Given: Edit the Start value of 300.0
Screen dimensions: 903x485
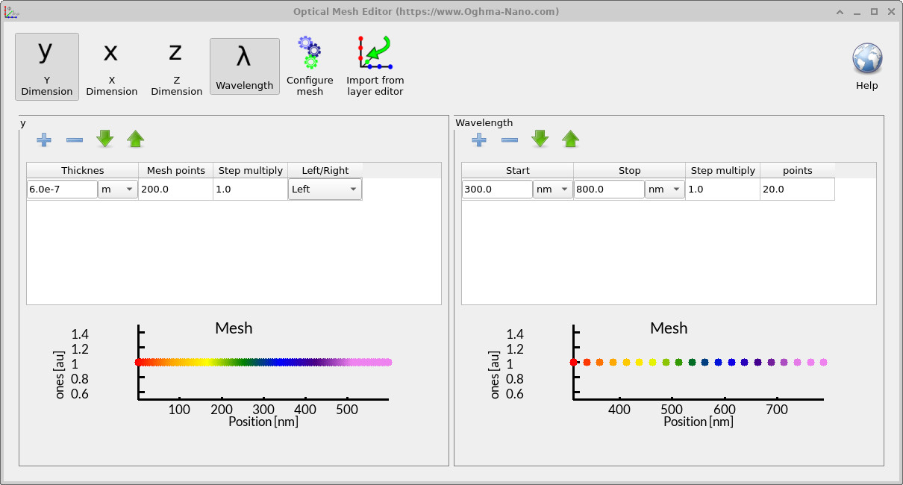Looking at the screenshot, I should 496,189.
